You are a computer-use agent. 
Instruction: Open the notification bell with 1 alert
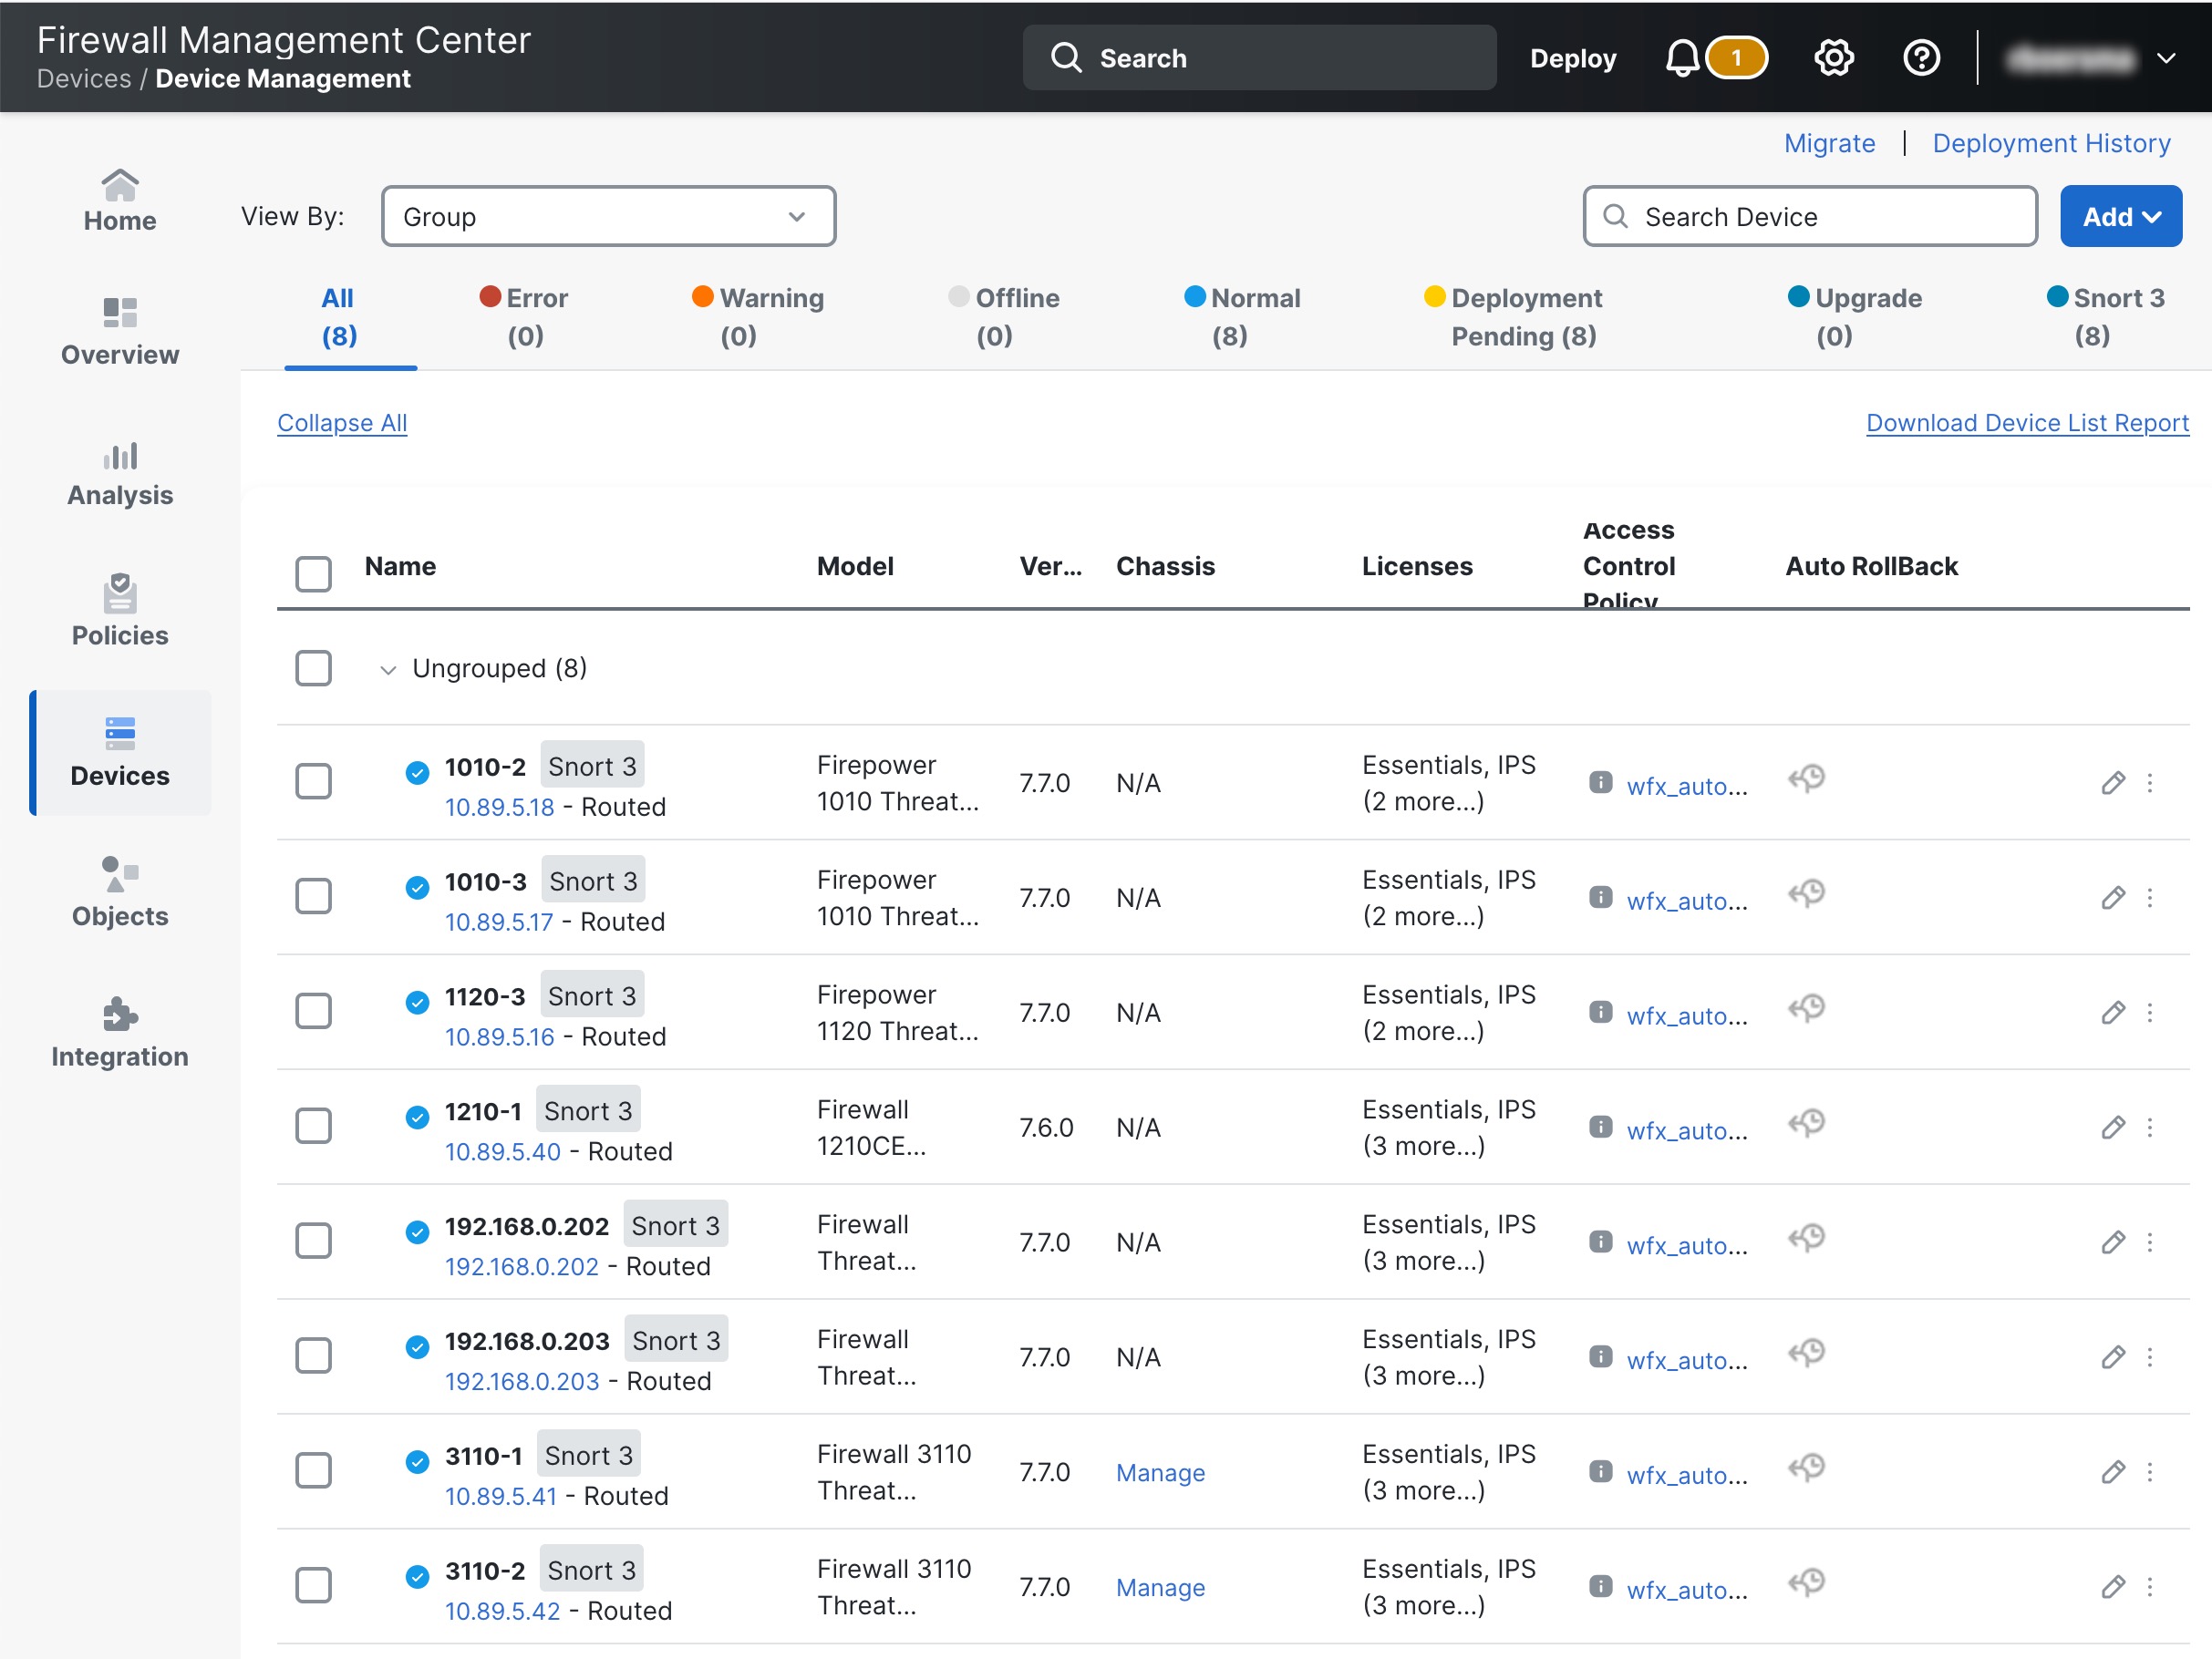click(x=1683, y=57)
